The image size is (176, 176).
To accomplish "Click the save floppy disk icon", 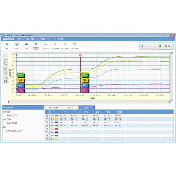I will pos(17,44).
